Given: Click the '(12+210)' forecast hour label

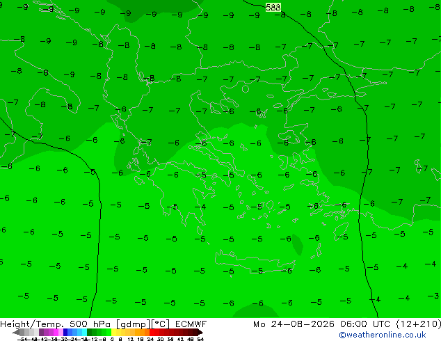Looking at the screenshot, I should pyautogui.click(x=419, y=324).
